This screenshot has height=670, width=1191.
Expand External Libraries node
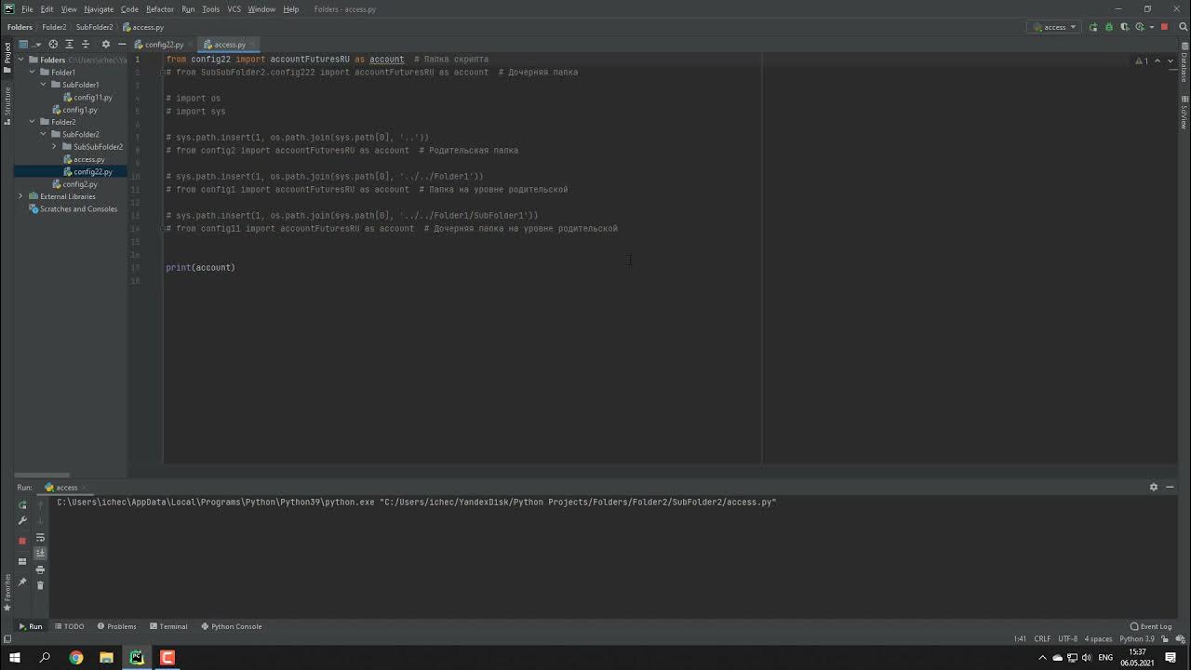[x=20, y=196]
